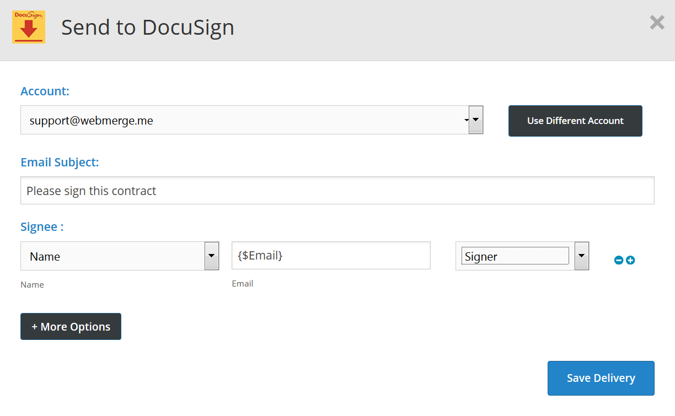
Task: Click the Send to DocuSign title text
Action: (x=148, y=27)
